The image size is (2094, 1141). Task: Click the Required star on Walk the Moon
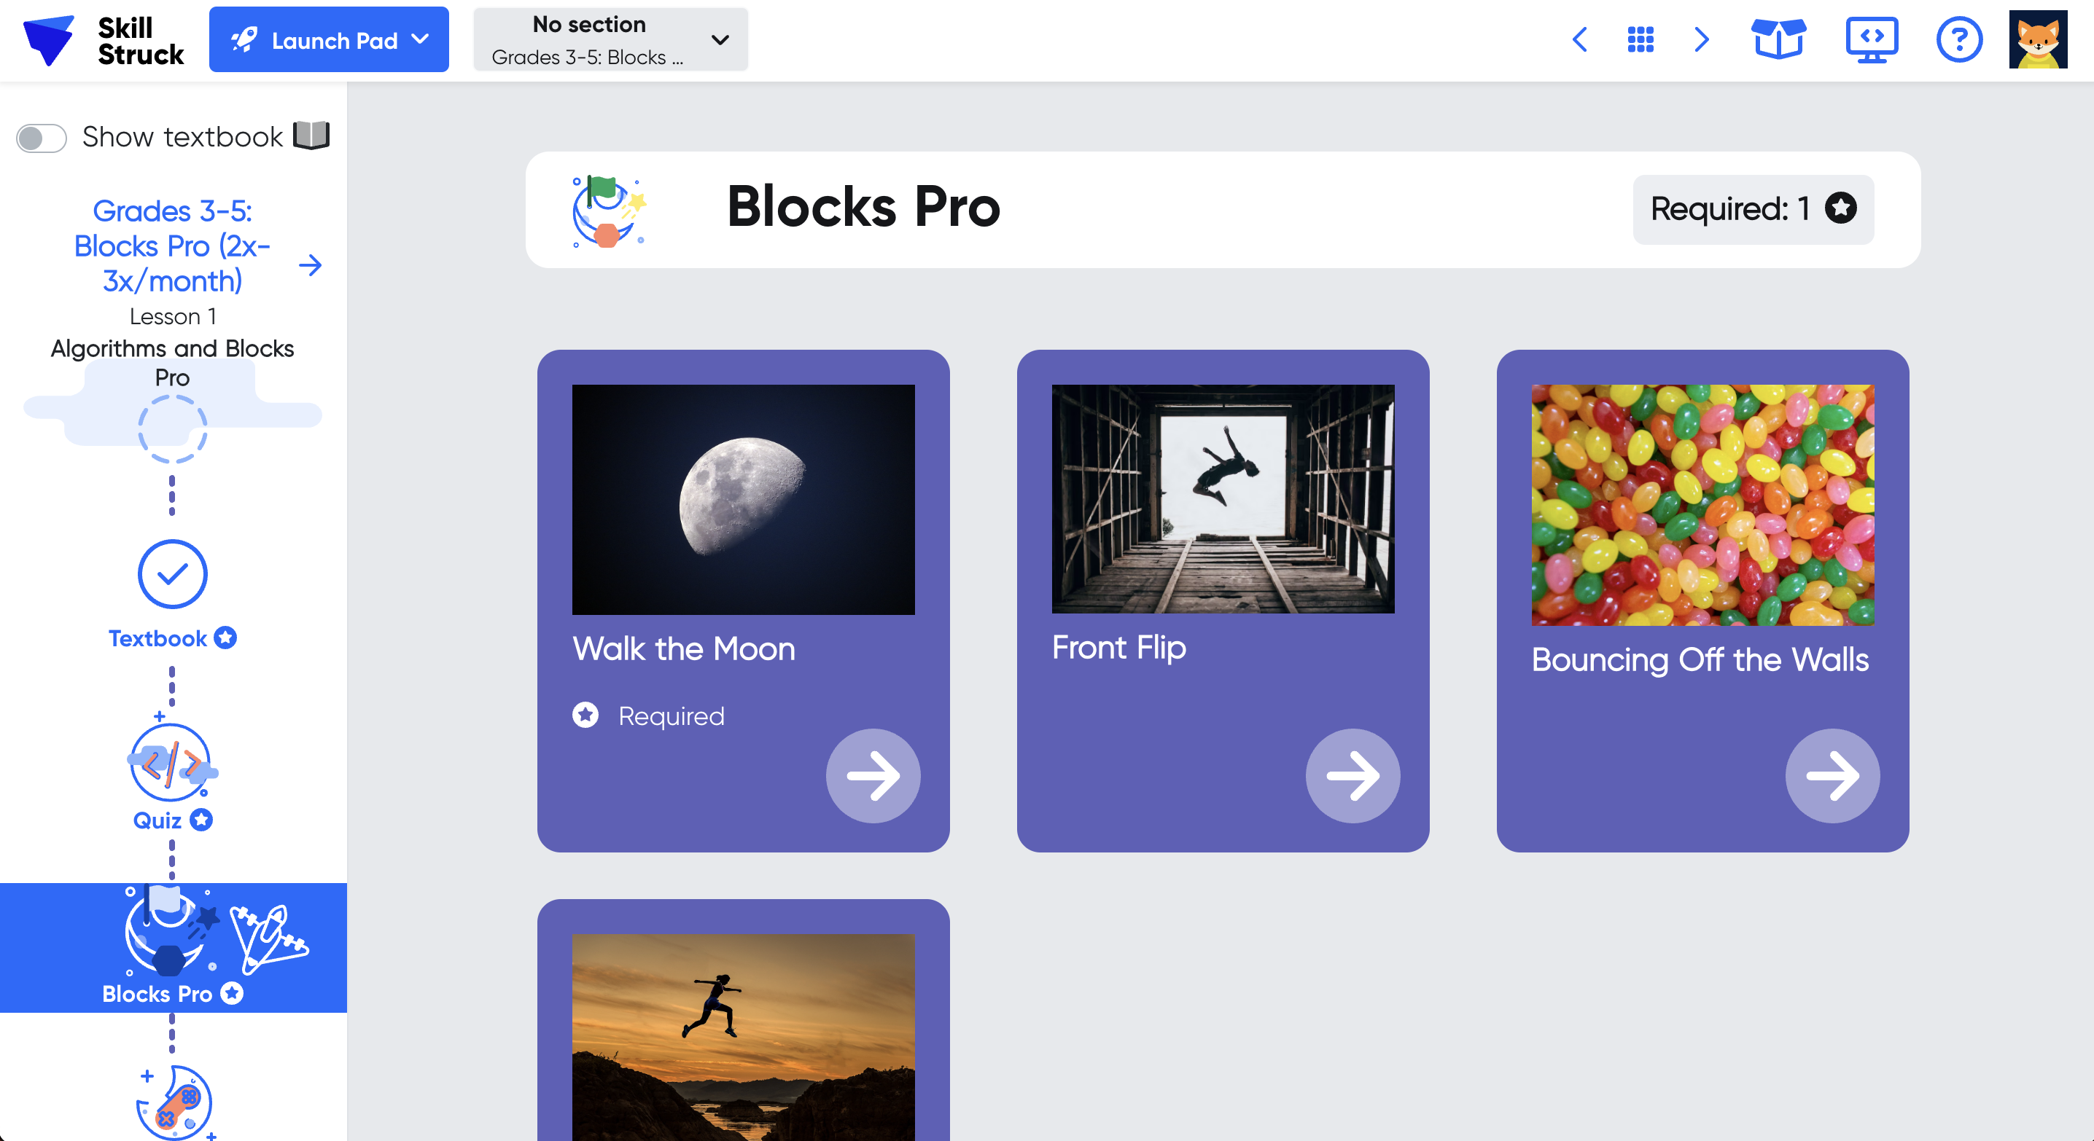pos(585,715)
